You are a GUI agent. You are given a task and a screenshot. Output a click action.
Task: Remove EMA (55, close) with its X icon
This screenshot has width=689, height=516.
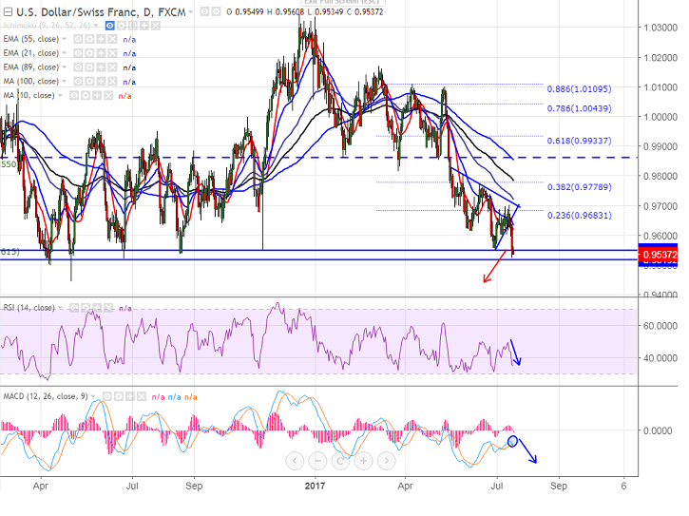(x=112, y=39)
